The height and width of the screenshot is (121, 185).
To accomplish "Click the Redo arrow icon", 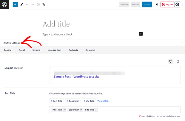I will 33,5.
